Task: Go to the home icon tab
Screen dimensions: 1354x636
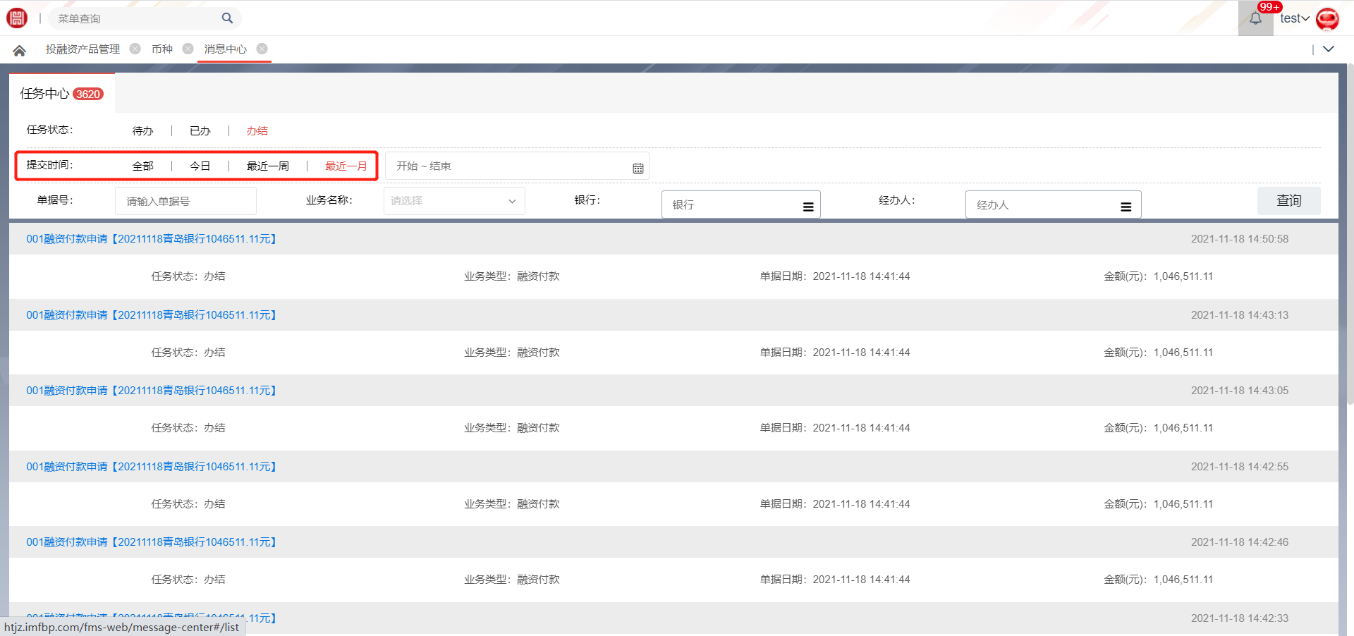Action: coord(19,50)
